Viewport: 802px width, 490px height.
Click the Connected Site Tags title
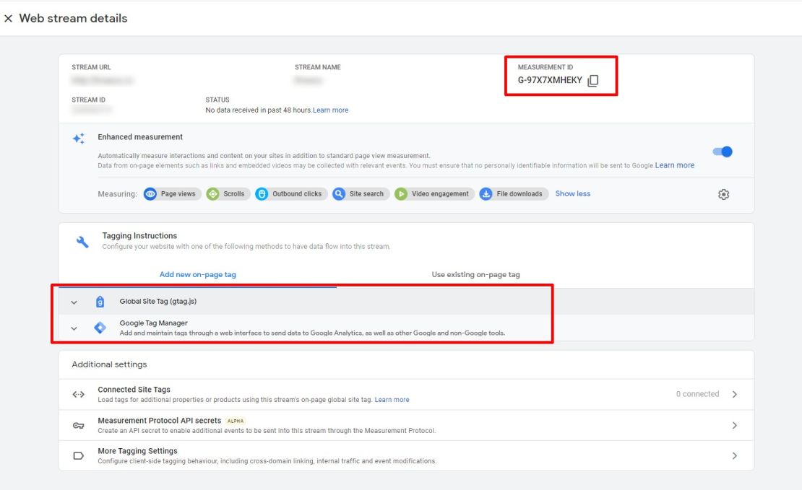[134, 390]
